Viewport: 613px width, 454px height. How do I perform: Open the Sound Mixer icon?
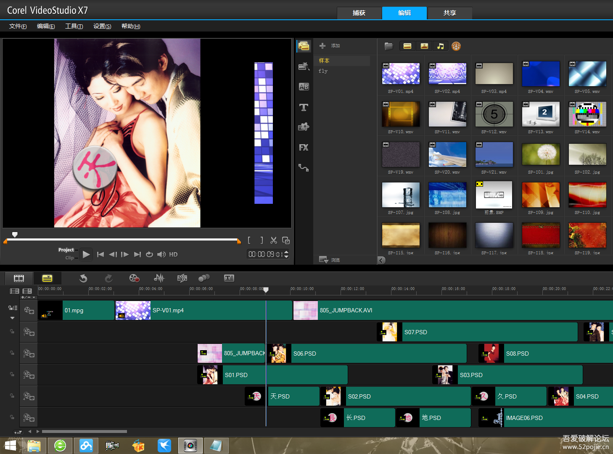[x=159, y=278]
